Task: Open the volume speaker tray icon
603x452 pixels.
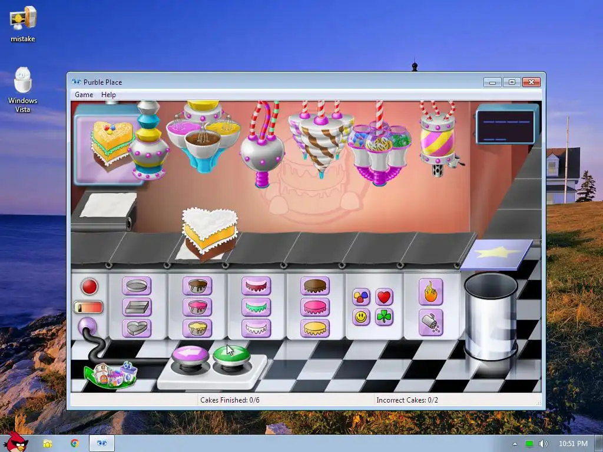Action: click(x=543, y=444)
